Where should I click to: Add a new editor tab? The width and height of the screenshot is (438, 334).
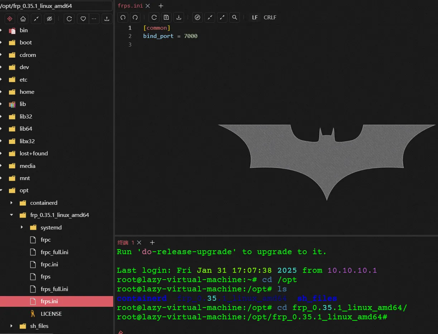(x=161, y=6)
